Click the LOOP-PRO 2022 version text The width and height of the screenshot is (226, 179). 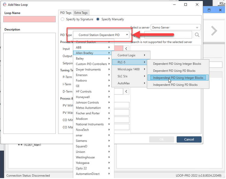click(x=199, y=175)
